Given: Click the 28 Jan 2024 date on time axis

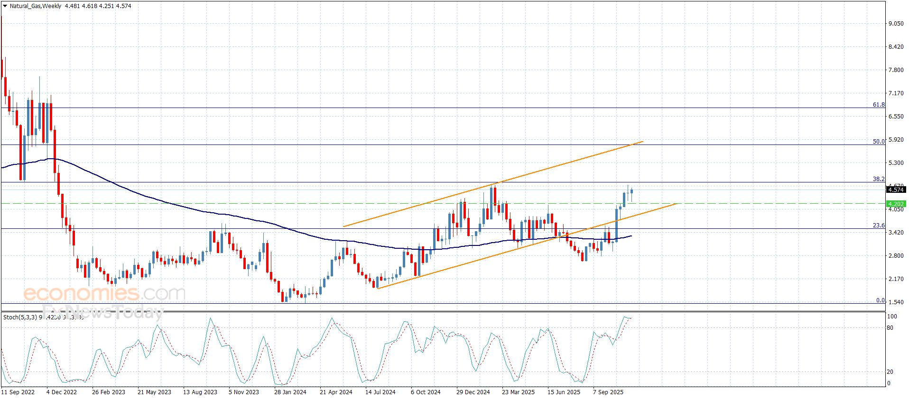Looking at the screenshot, I should click(290, 392).
